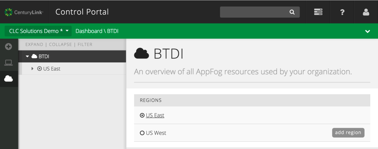Select the laptop servers icon in sidebar
The height and width of the screenshot is (149, 378).
click(8, 62)
